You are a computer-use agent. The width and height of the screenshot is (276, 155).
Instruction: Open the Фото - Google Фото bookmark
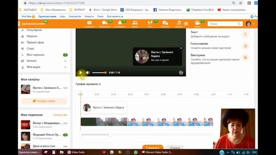(x=103, y=10)
